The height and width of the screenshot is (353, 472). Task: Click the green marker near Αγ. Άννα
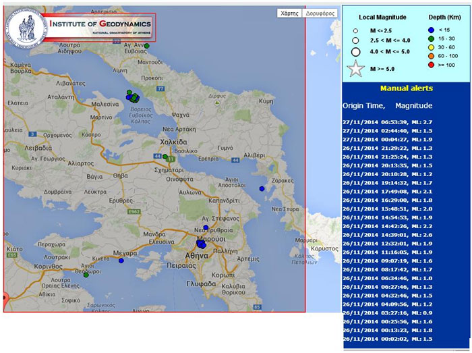146,46
